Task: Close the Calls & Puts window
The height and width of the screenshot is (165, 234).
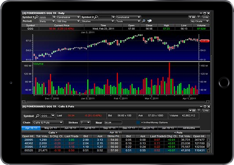Action: coord(209,106)
